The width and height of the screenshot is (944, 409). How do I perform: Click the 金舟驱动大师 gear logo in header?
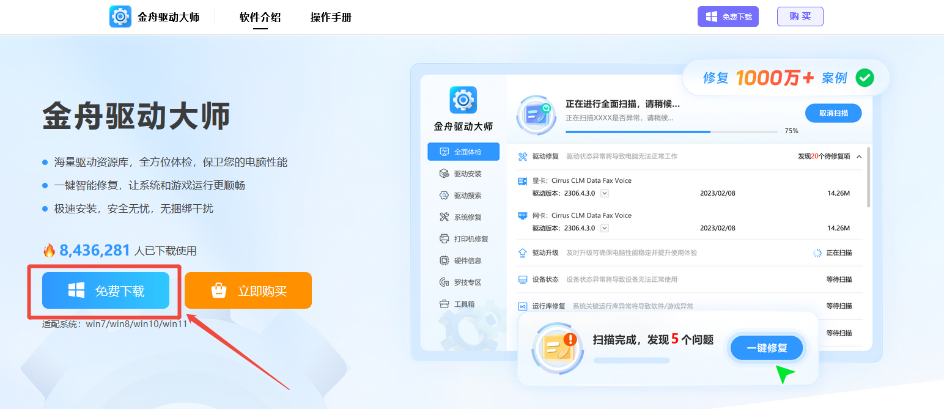(120, 17)
